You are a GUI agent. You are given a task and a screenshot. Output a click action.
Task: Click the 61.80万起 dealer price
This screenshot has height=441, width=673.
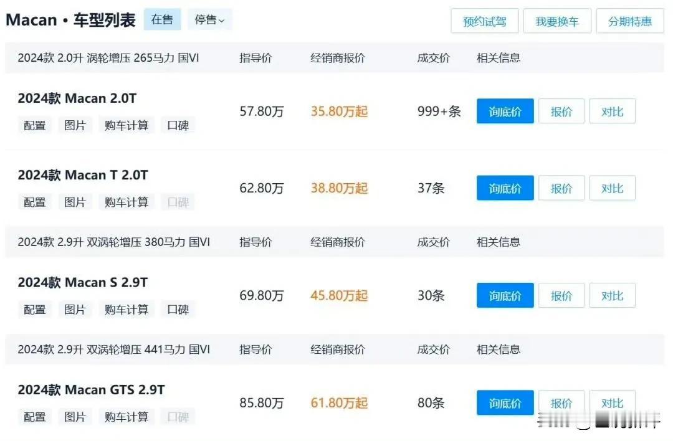(x=339, y=403)
